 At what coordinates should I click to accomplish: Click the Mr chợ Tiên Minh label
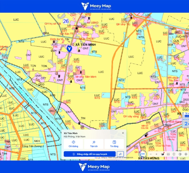[86, 77]
